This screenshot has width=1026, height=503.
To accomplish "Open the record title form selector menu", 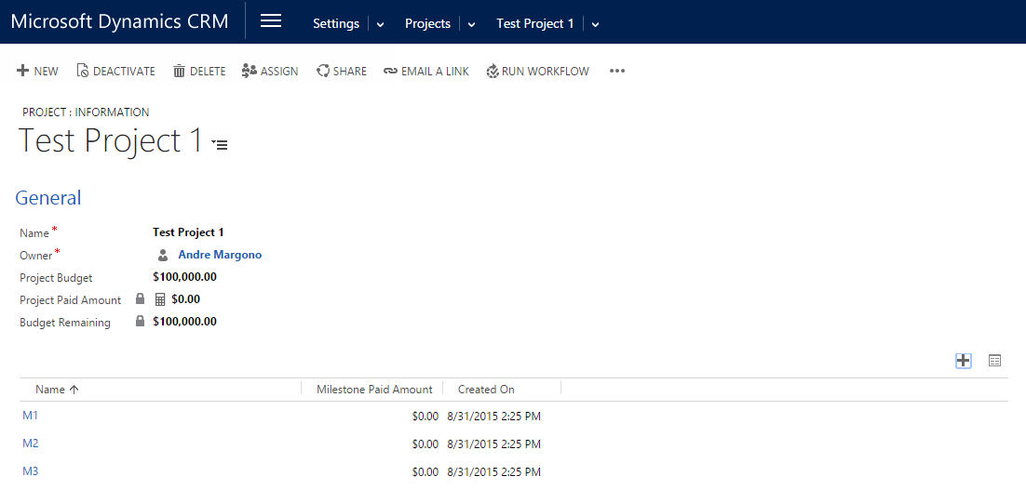I will 220,144.
